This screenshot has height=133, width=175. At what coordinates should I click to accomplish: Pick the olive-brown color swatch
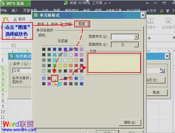(x=60, y=71)
